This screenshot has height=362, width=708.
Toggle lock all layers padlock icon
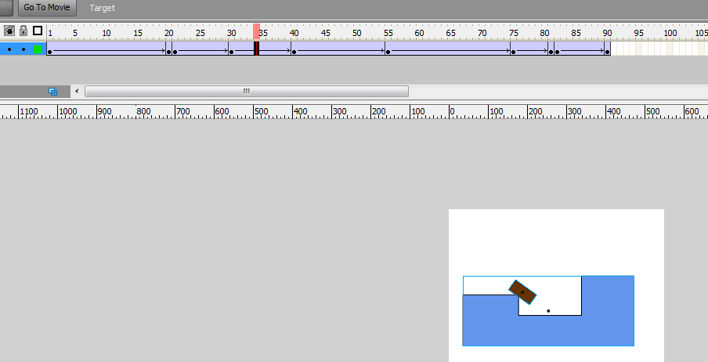[x=23, y=31]
